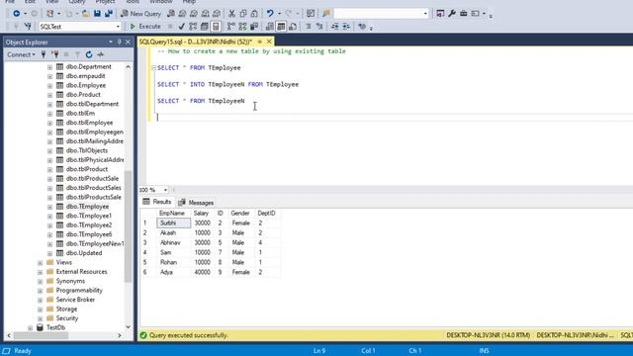Click Object Explorer disconnect plug icon
This screenshot has width=633, height=356.
click(x=55, y=54)
